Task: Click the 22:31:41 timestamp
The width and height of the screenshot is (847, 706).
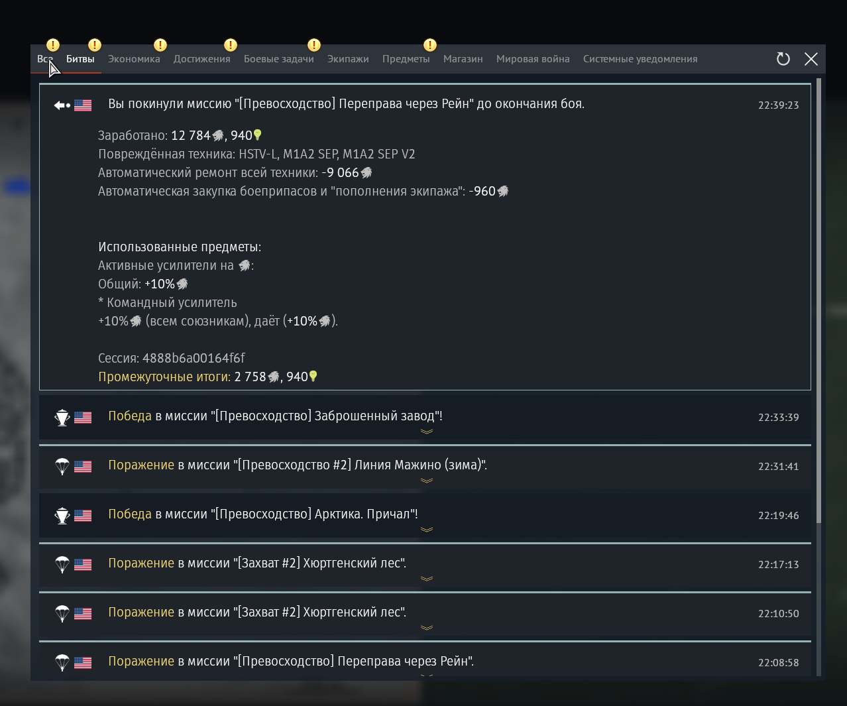Action: coord(779,466)
